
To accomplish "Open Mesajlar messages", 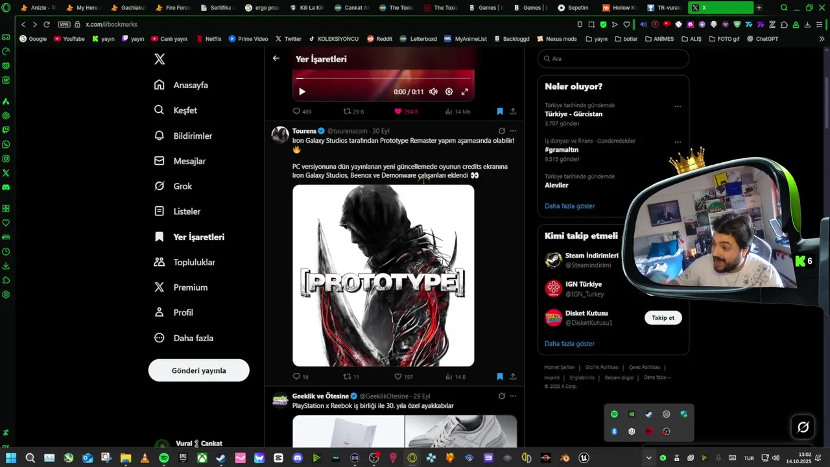I will click(x=180, y=161).
